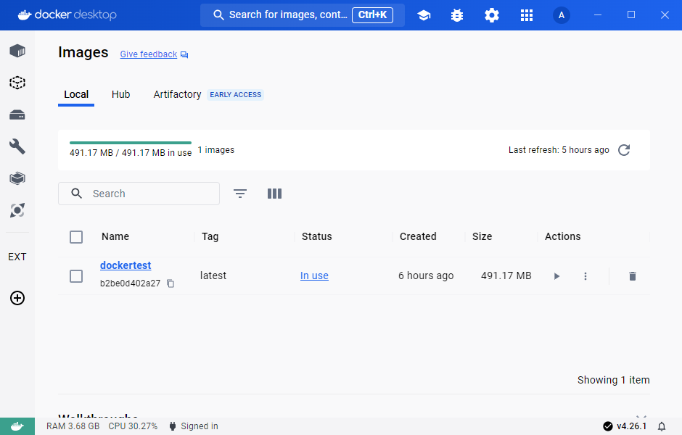Sort by the Status column header
The image size is (682, 435).
(x=316, y=236)
